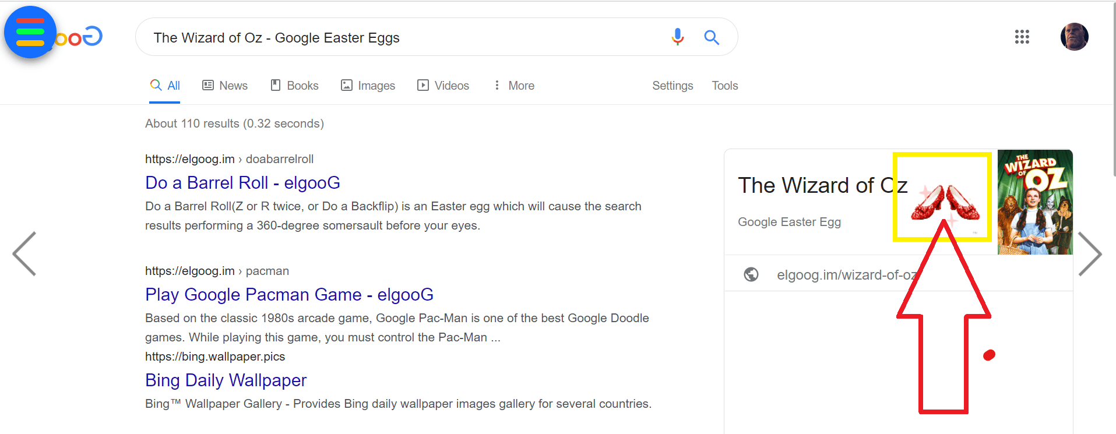The width and height of the screenshot is (1116, 434).
Task: Open the Books tab
Action: coord(294,86)
